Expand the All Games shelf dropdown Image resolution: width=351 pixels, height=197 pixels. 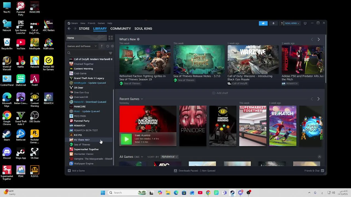(142, 157)
